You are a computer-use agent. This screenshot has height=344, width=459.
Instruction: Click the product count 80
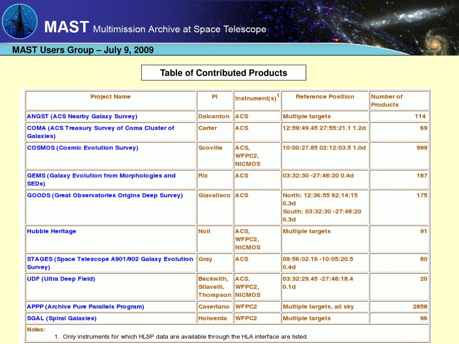[424, 259]
